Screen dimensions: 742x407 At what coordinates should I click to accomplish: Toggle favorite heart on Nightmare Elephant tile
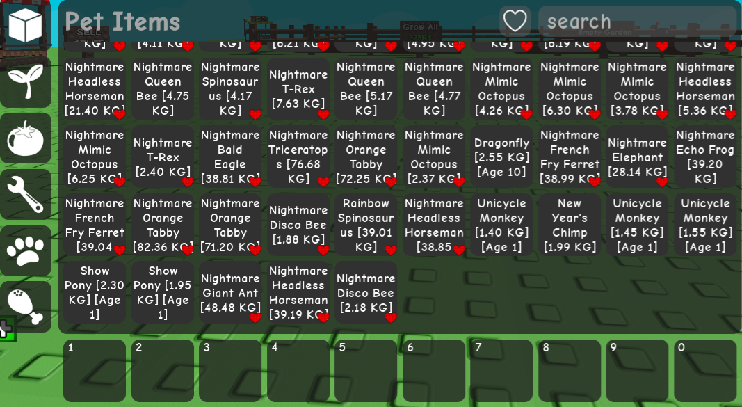click(662, 182)
